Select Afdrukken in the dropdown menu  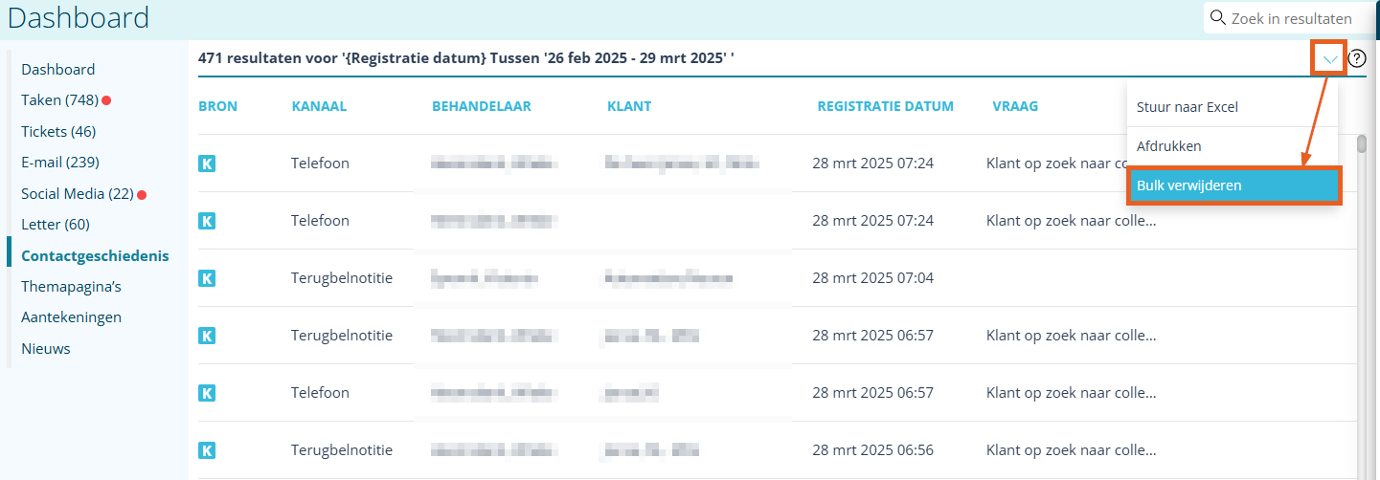(1168, 146)
